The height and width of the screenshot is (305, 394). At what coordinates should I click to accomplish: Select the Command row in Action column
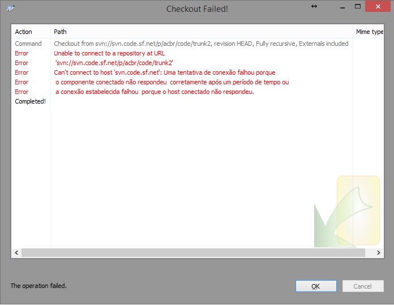[x=28, y=44]
